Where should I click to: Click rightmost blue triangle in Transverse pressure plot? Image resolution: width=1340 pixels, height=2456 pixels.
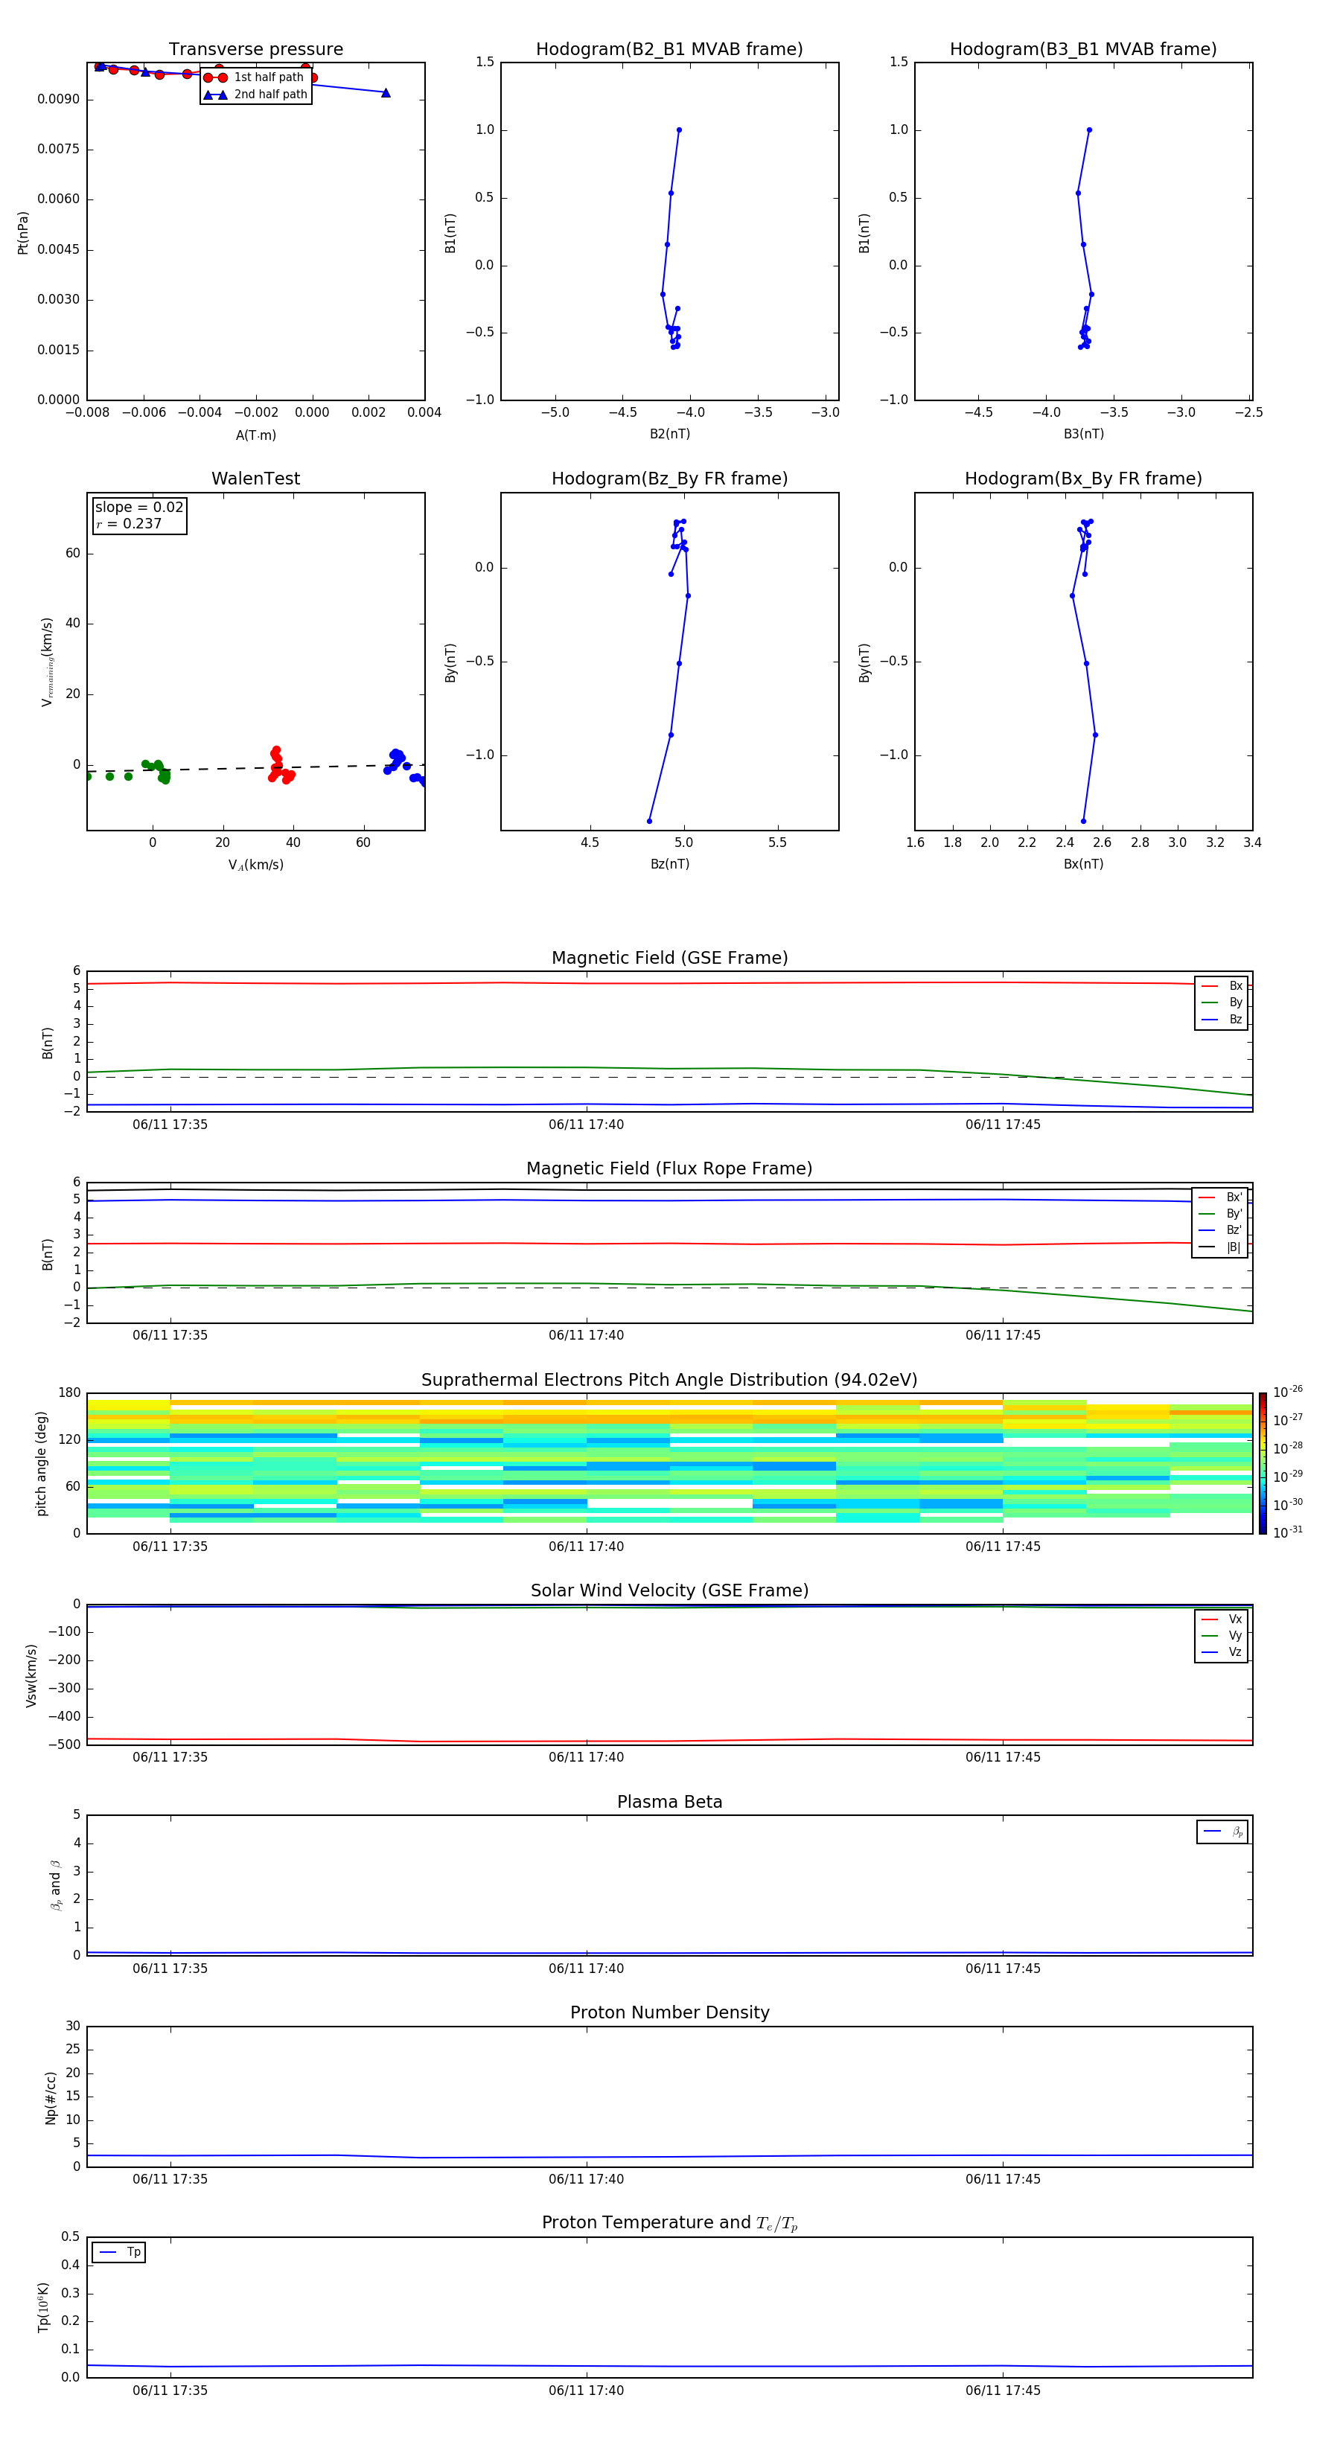click(x=386, y=92)
